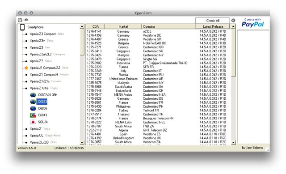
Task: Select the Turkcell TR row
Action: click(x=158, y=110)
